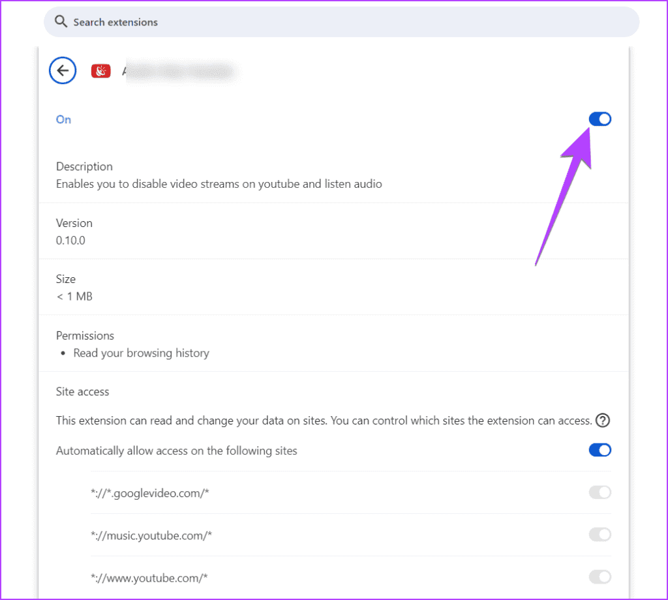Viewport: 668px width, 600px height.
Task: Focus the Search extensions field
Action: click(x=341, y=22)
